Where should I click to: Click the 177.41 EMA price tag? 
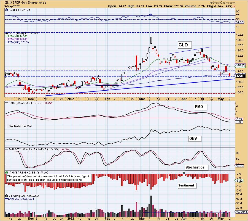point(240,66)
